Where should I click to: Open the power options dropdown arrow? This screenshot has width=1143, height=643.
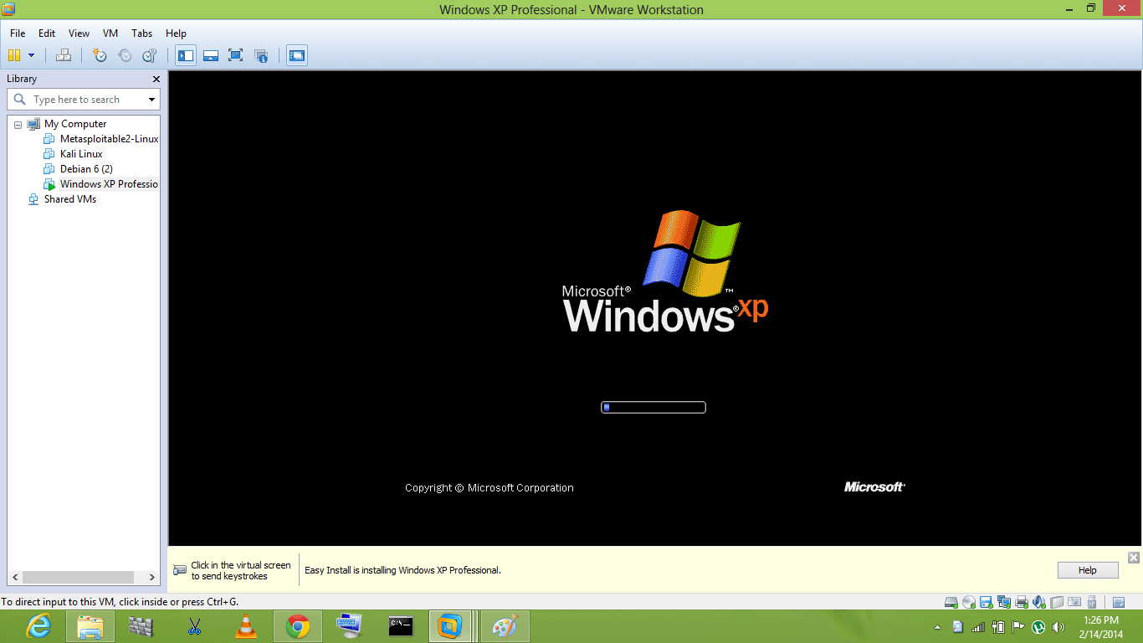[32, 55]
